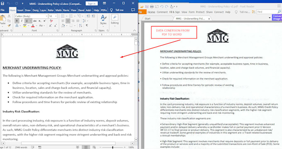
Task: Open the View tab in Word
Action: (x=73, y=10)
